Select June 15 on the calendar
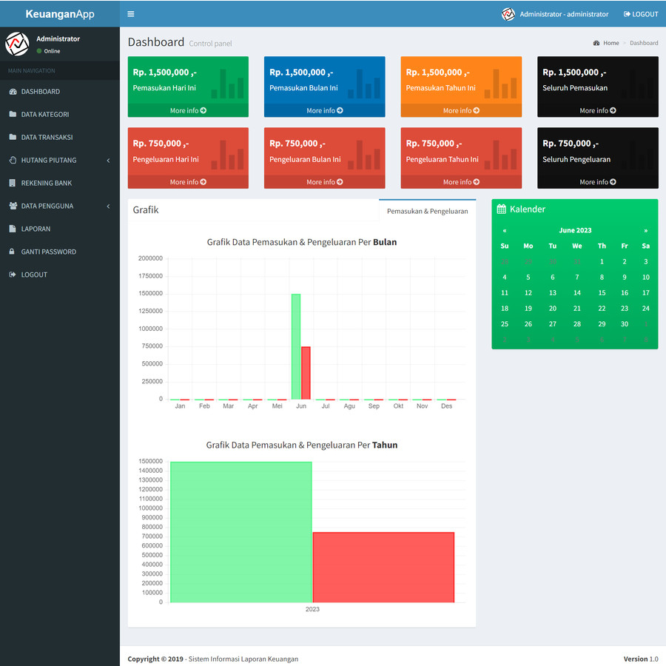666x666 pixels. [x=602, y=293]
